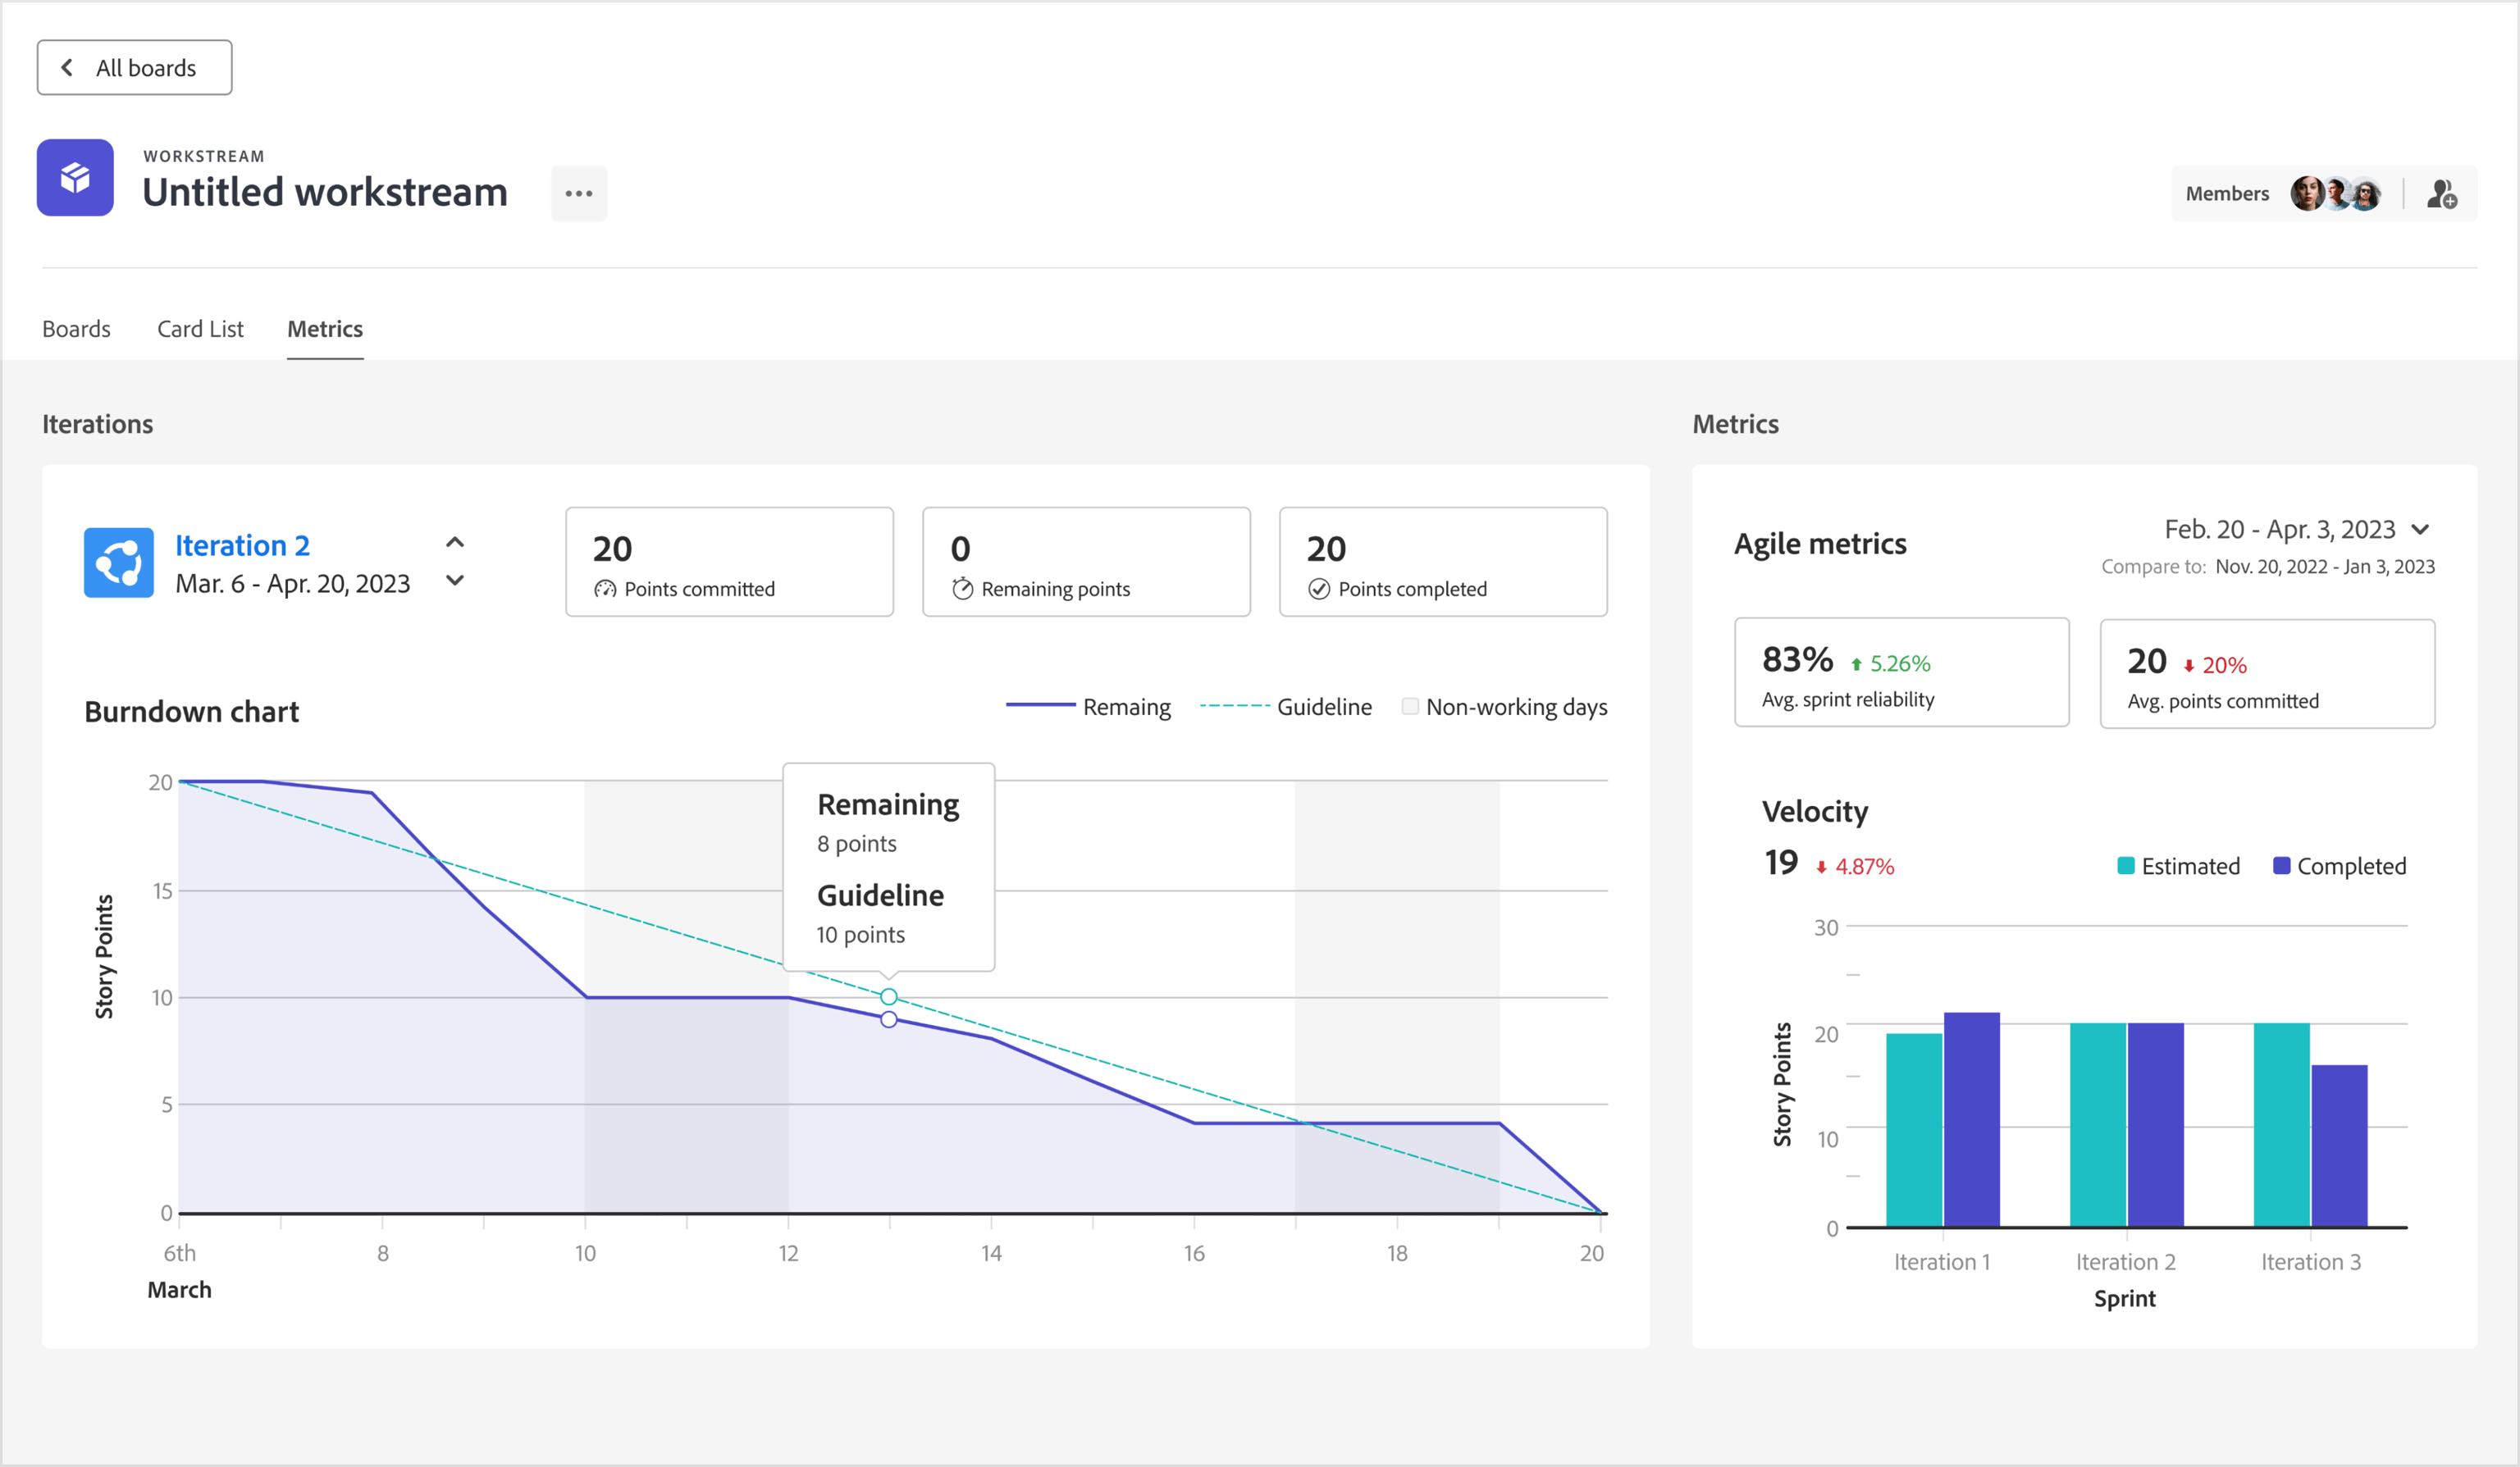The height and width of the screenshot is (1467, 2520).
Task: Toggle the Remaing line legend
Action: (1088, 707)
